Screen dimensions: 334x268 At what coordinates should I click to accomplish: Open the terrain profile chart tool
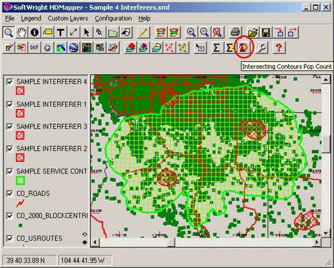112,32
